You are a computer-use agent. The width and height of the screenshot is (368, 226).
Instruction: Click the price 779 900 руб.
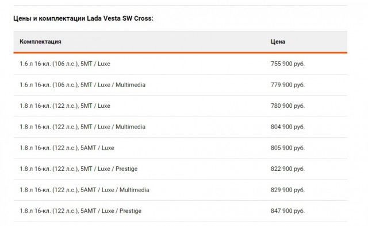pos(287,85)
